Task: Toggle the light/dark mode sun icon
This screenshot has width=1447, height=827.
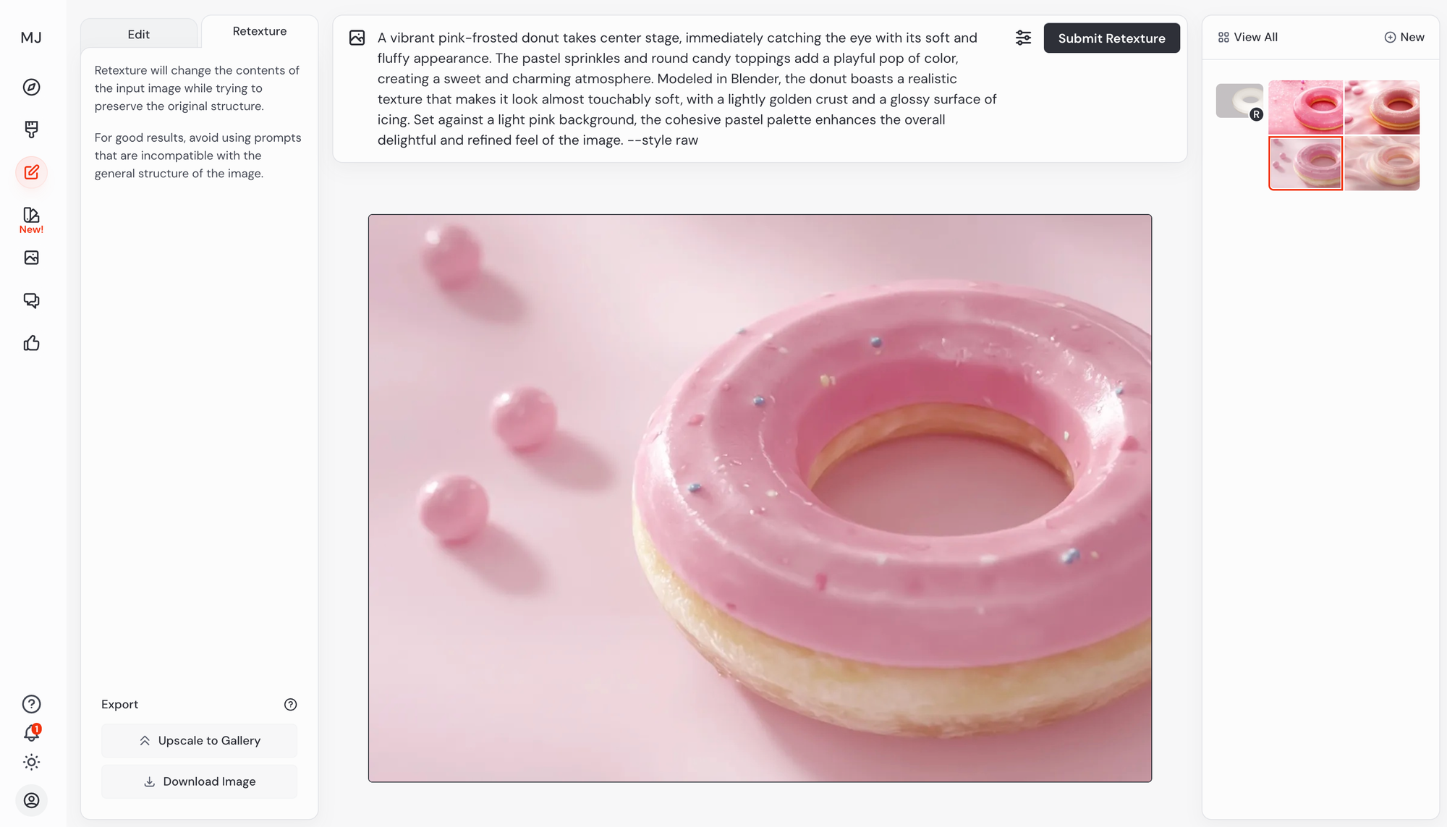Action: (x=31, y=762)
